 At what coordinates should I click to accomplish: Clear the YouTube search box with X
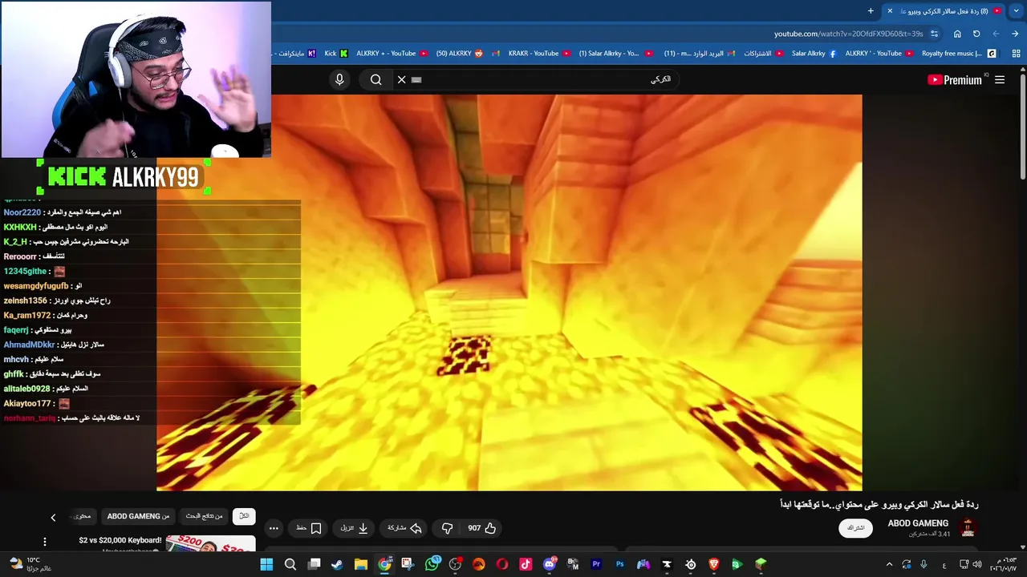pyautogui.click(x=402, y=79)
